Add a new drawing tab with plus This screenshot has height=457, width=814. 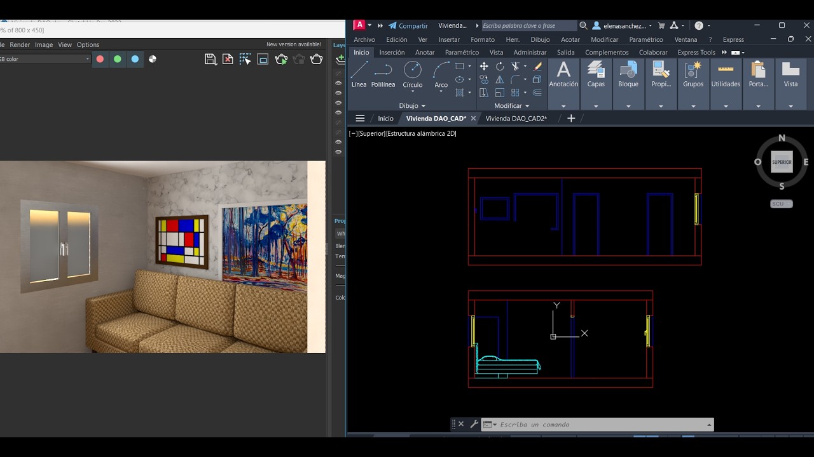571,118
